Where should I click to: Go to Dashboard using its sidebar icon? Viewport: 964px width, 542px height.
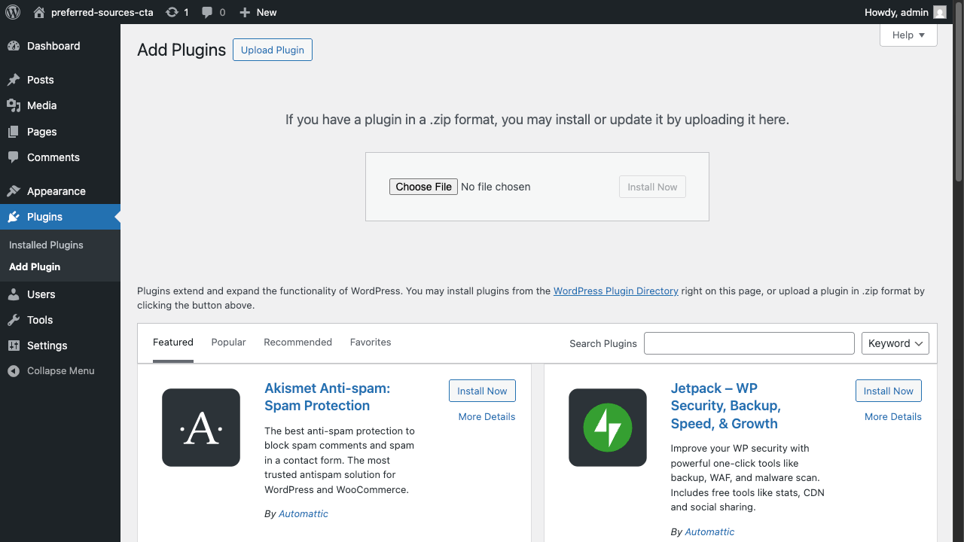point(15,46)
